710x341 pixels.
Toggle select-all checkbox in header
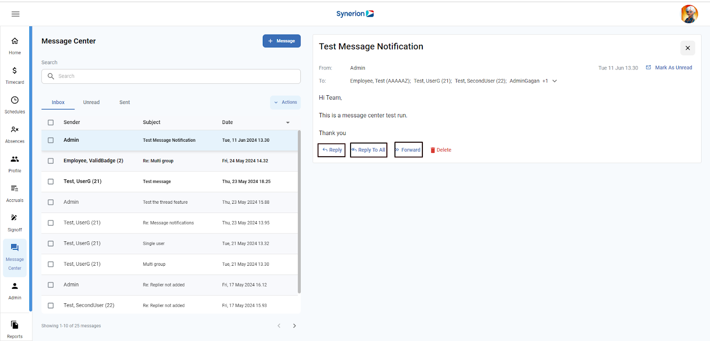[x=51, y=122]
